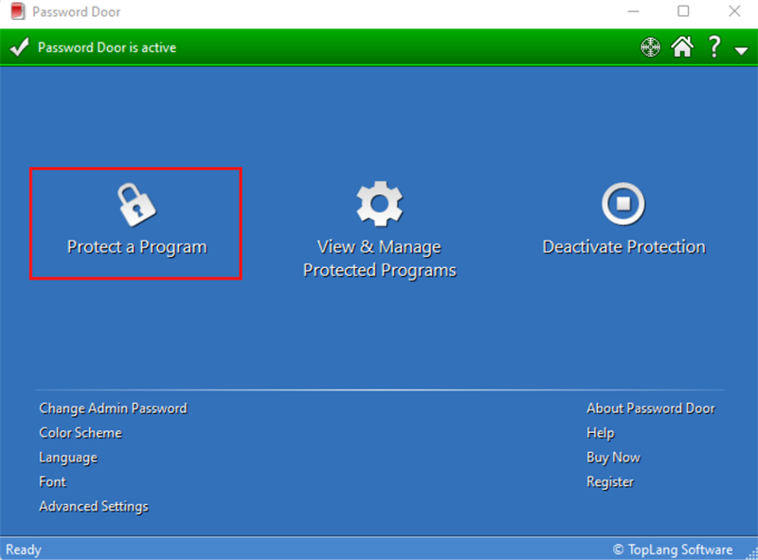The height and width of the screenshot is (560, 758).
Task: Click the Ready status bar text
Action: click(x=23, y=550)
